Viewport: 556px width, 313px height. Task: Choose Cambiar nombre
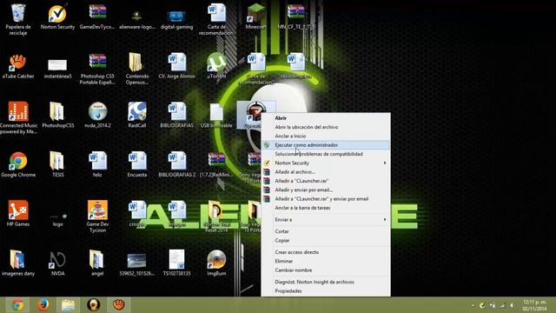click(x=326, y=270)
